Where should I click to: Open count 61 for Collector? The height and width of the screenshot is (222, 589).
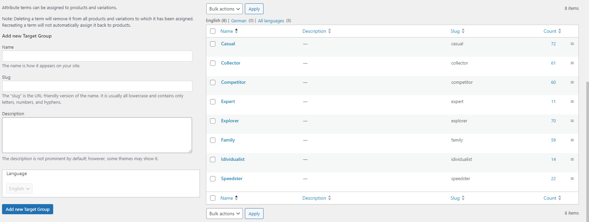(553, 63)
